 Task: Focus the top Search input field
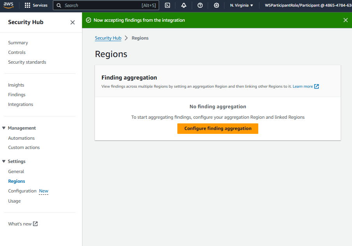click(106, 5)
